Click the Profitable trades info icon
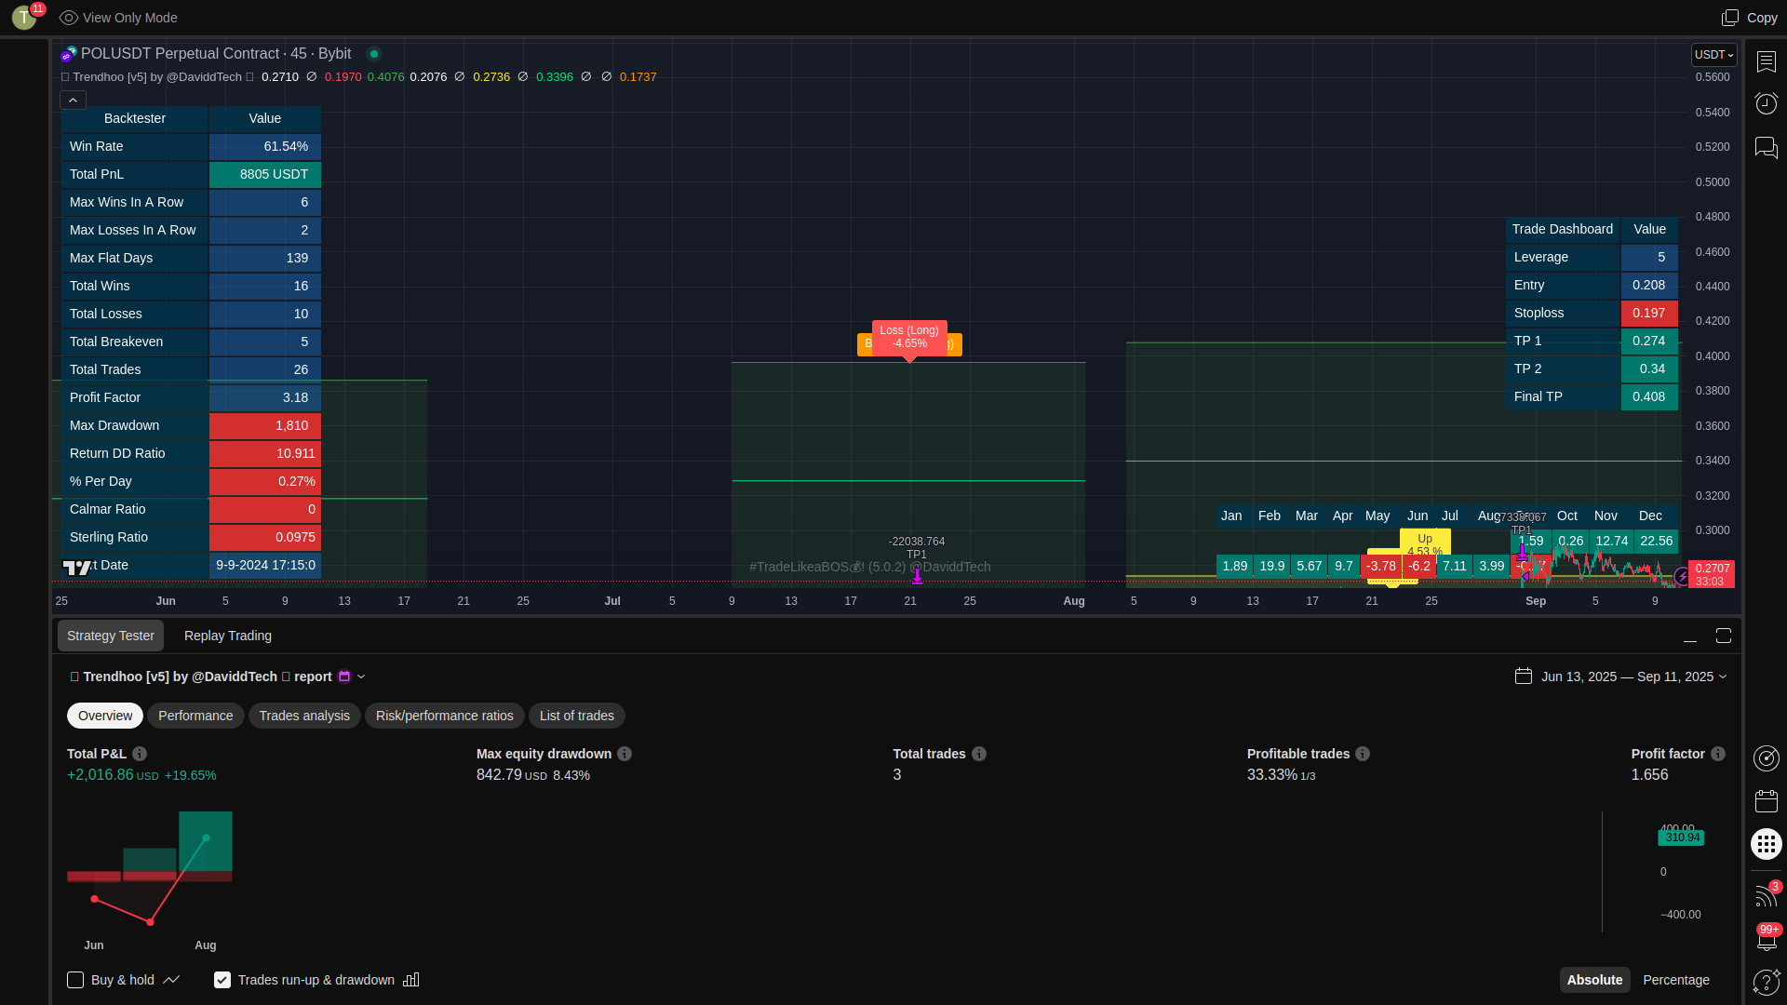Image resolution: width=1787 pixels, height=1005 pixels. [x=1363, y=754]
